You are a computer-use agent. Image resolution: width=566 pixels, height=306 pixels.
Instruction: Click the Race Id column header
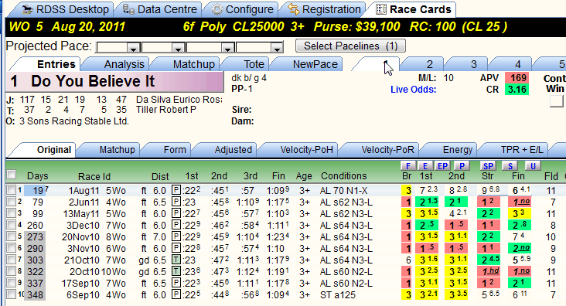[x=94, y=176]
